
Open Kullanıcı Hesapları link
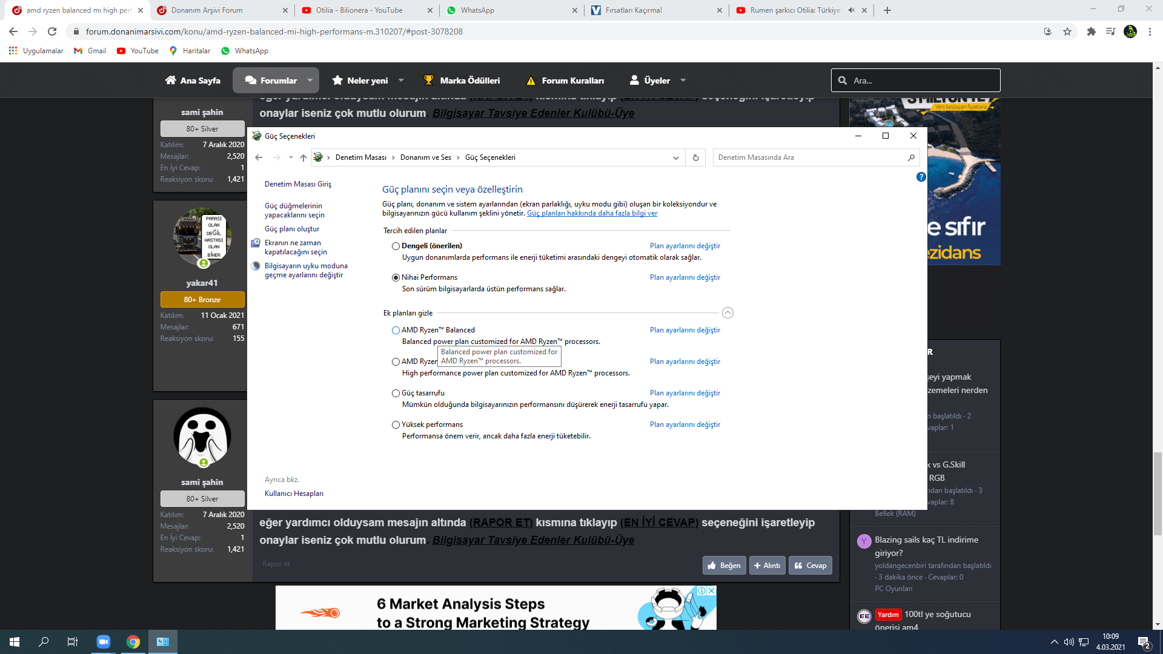(x=294, y=494)
